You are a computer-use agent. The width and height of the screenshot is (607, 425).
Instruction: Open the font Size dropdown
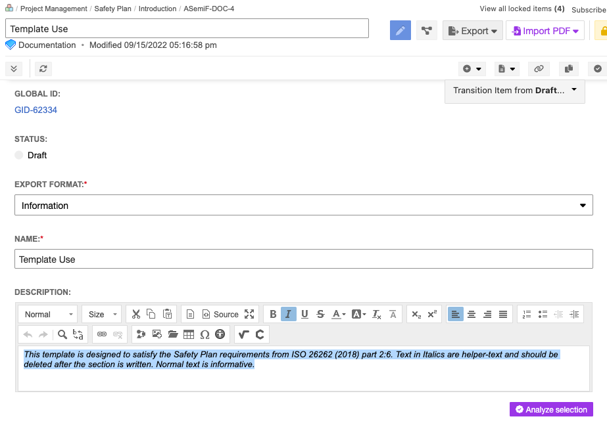102,315
